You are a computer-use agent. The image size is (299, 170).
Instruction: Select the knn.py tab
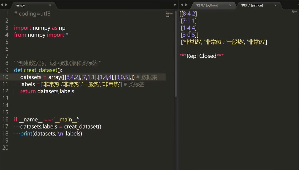tap(20, 5)
